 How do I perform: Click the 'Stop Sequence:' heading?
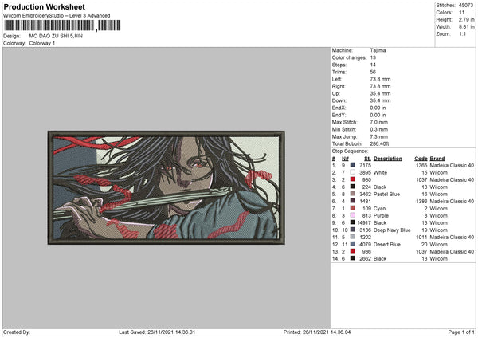(350, 151)
